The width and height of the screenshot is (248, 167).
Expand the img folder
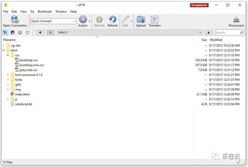[x=8, y=89]
